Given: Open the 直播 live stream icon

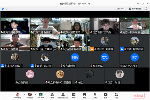Looking at the screenshot, I should click(105, 95).
